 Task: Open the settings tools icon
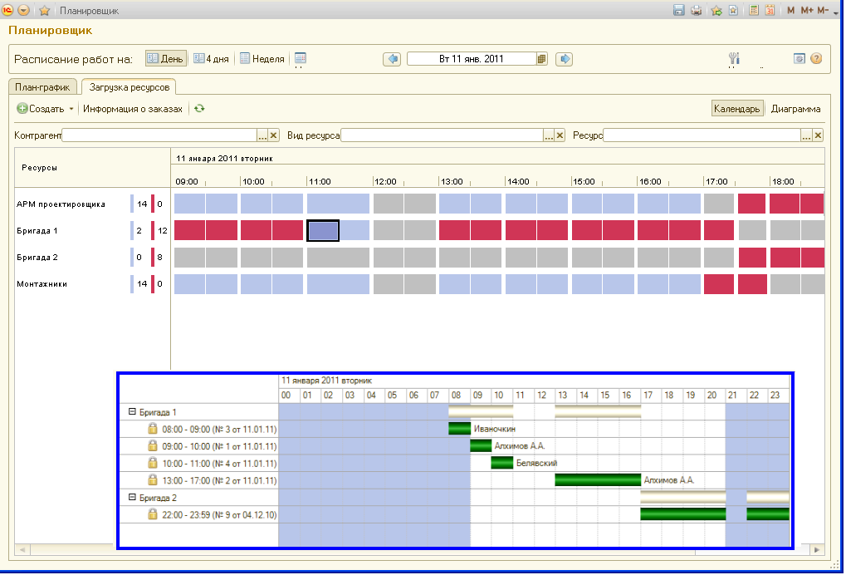pyautogui.click(x=733, y=59)
